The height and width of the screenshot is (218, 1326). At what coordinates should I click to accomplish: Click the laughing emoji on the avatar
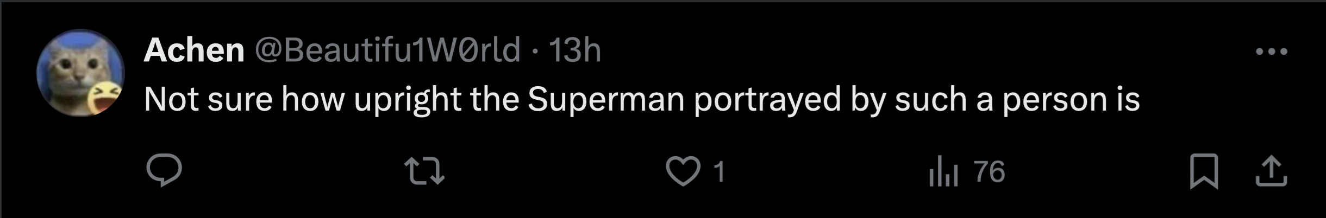tap(102, 99)
